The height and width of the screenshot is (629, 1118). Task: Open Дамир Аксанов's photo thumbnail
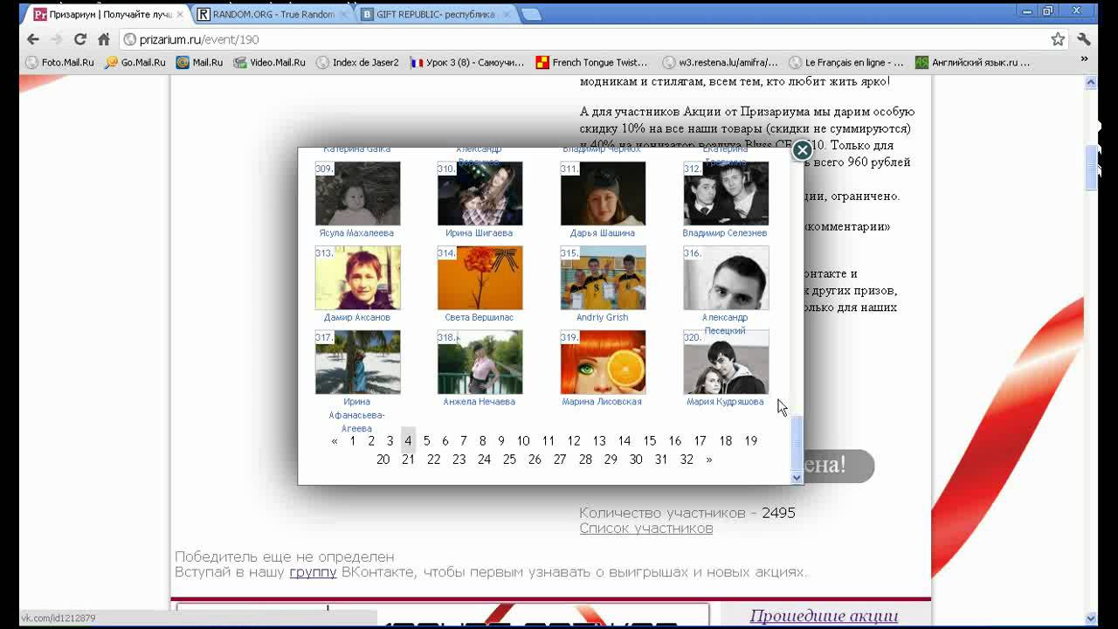(x=358, y=278)
